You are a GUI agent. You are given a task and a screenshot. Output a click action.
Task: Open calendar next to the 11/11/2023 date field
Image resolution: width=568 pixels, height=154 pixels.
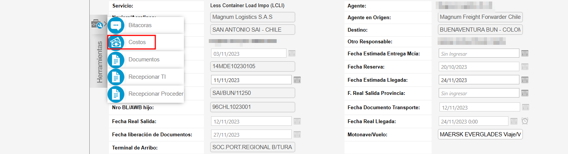coord(297,80)
